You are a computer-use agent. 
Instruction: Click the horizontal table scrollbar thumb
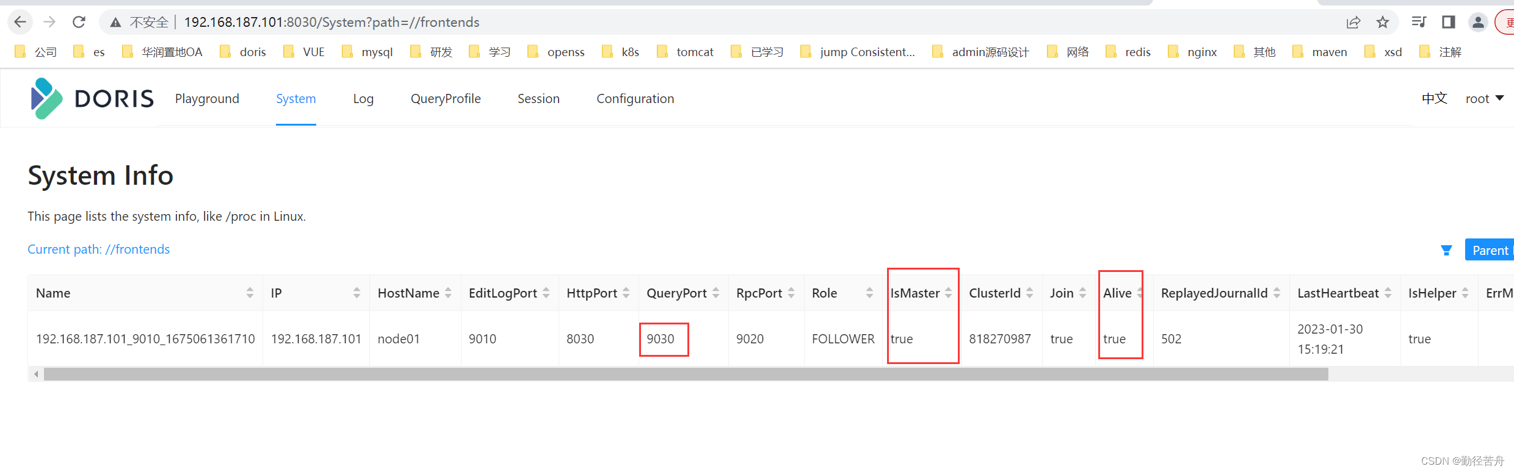click(686, 374)
